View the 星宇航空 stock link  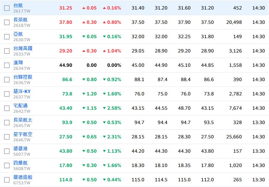point(23,134)
